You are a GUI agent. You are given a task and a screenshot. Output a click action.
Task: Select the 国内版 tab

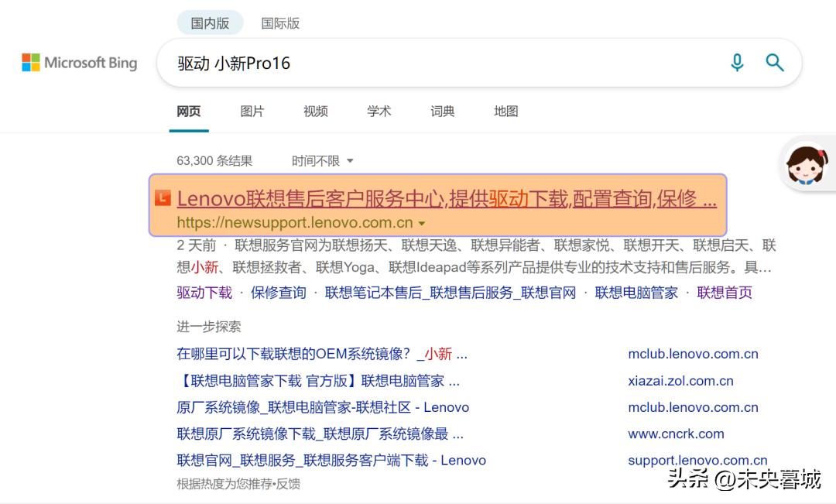pyautogui.click(x=210, y=22)
